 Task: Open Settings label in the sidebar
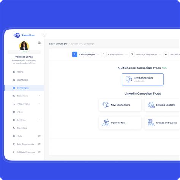(x=21, y=120)
